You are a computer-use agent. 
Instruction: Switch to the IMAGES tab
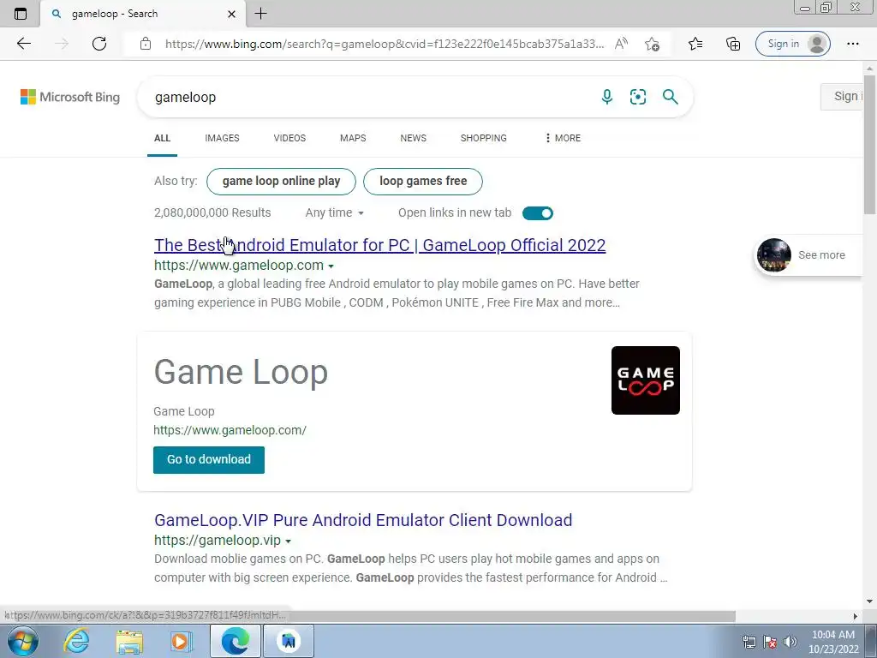click(x=222, y=138)
